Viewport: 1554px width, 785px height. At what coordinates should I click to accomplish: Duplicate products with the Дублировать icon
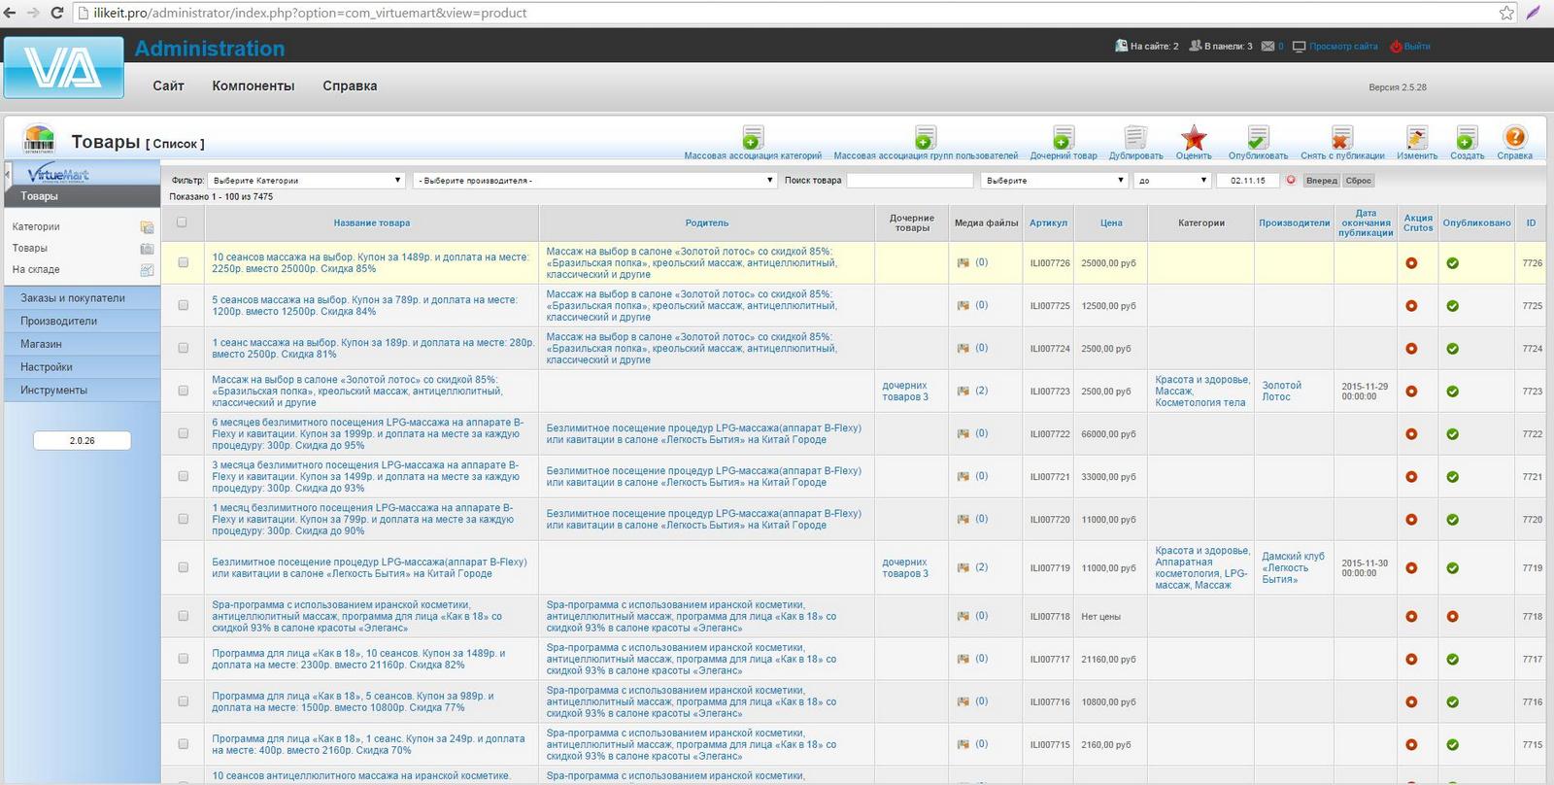1135,137
